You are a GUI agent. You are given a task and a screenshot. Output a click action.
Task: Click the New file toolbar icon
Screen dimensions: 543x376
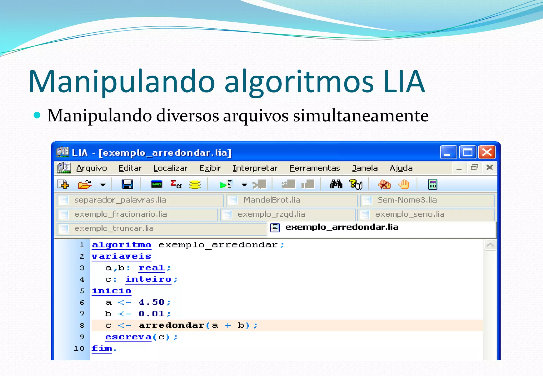pyautogui.click(x=63, y=184)
